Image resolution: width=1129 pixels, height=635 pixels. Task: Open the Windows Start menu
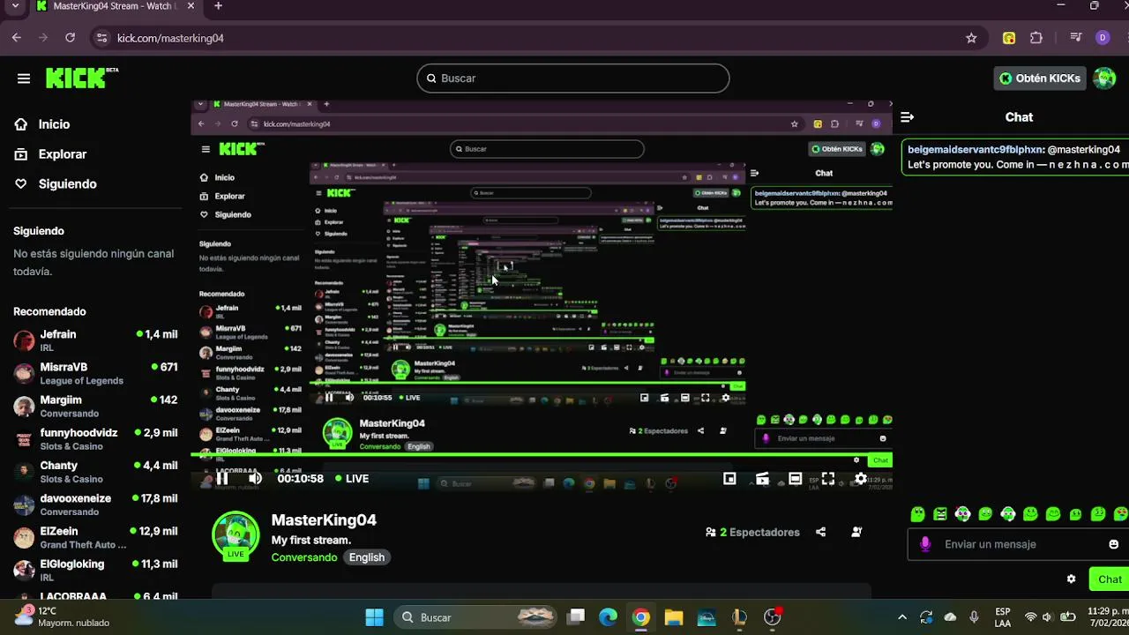[374, 617]
